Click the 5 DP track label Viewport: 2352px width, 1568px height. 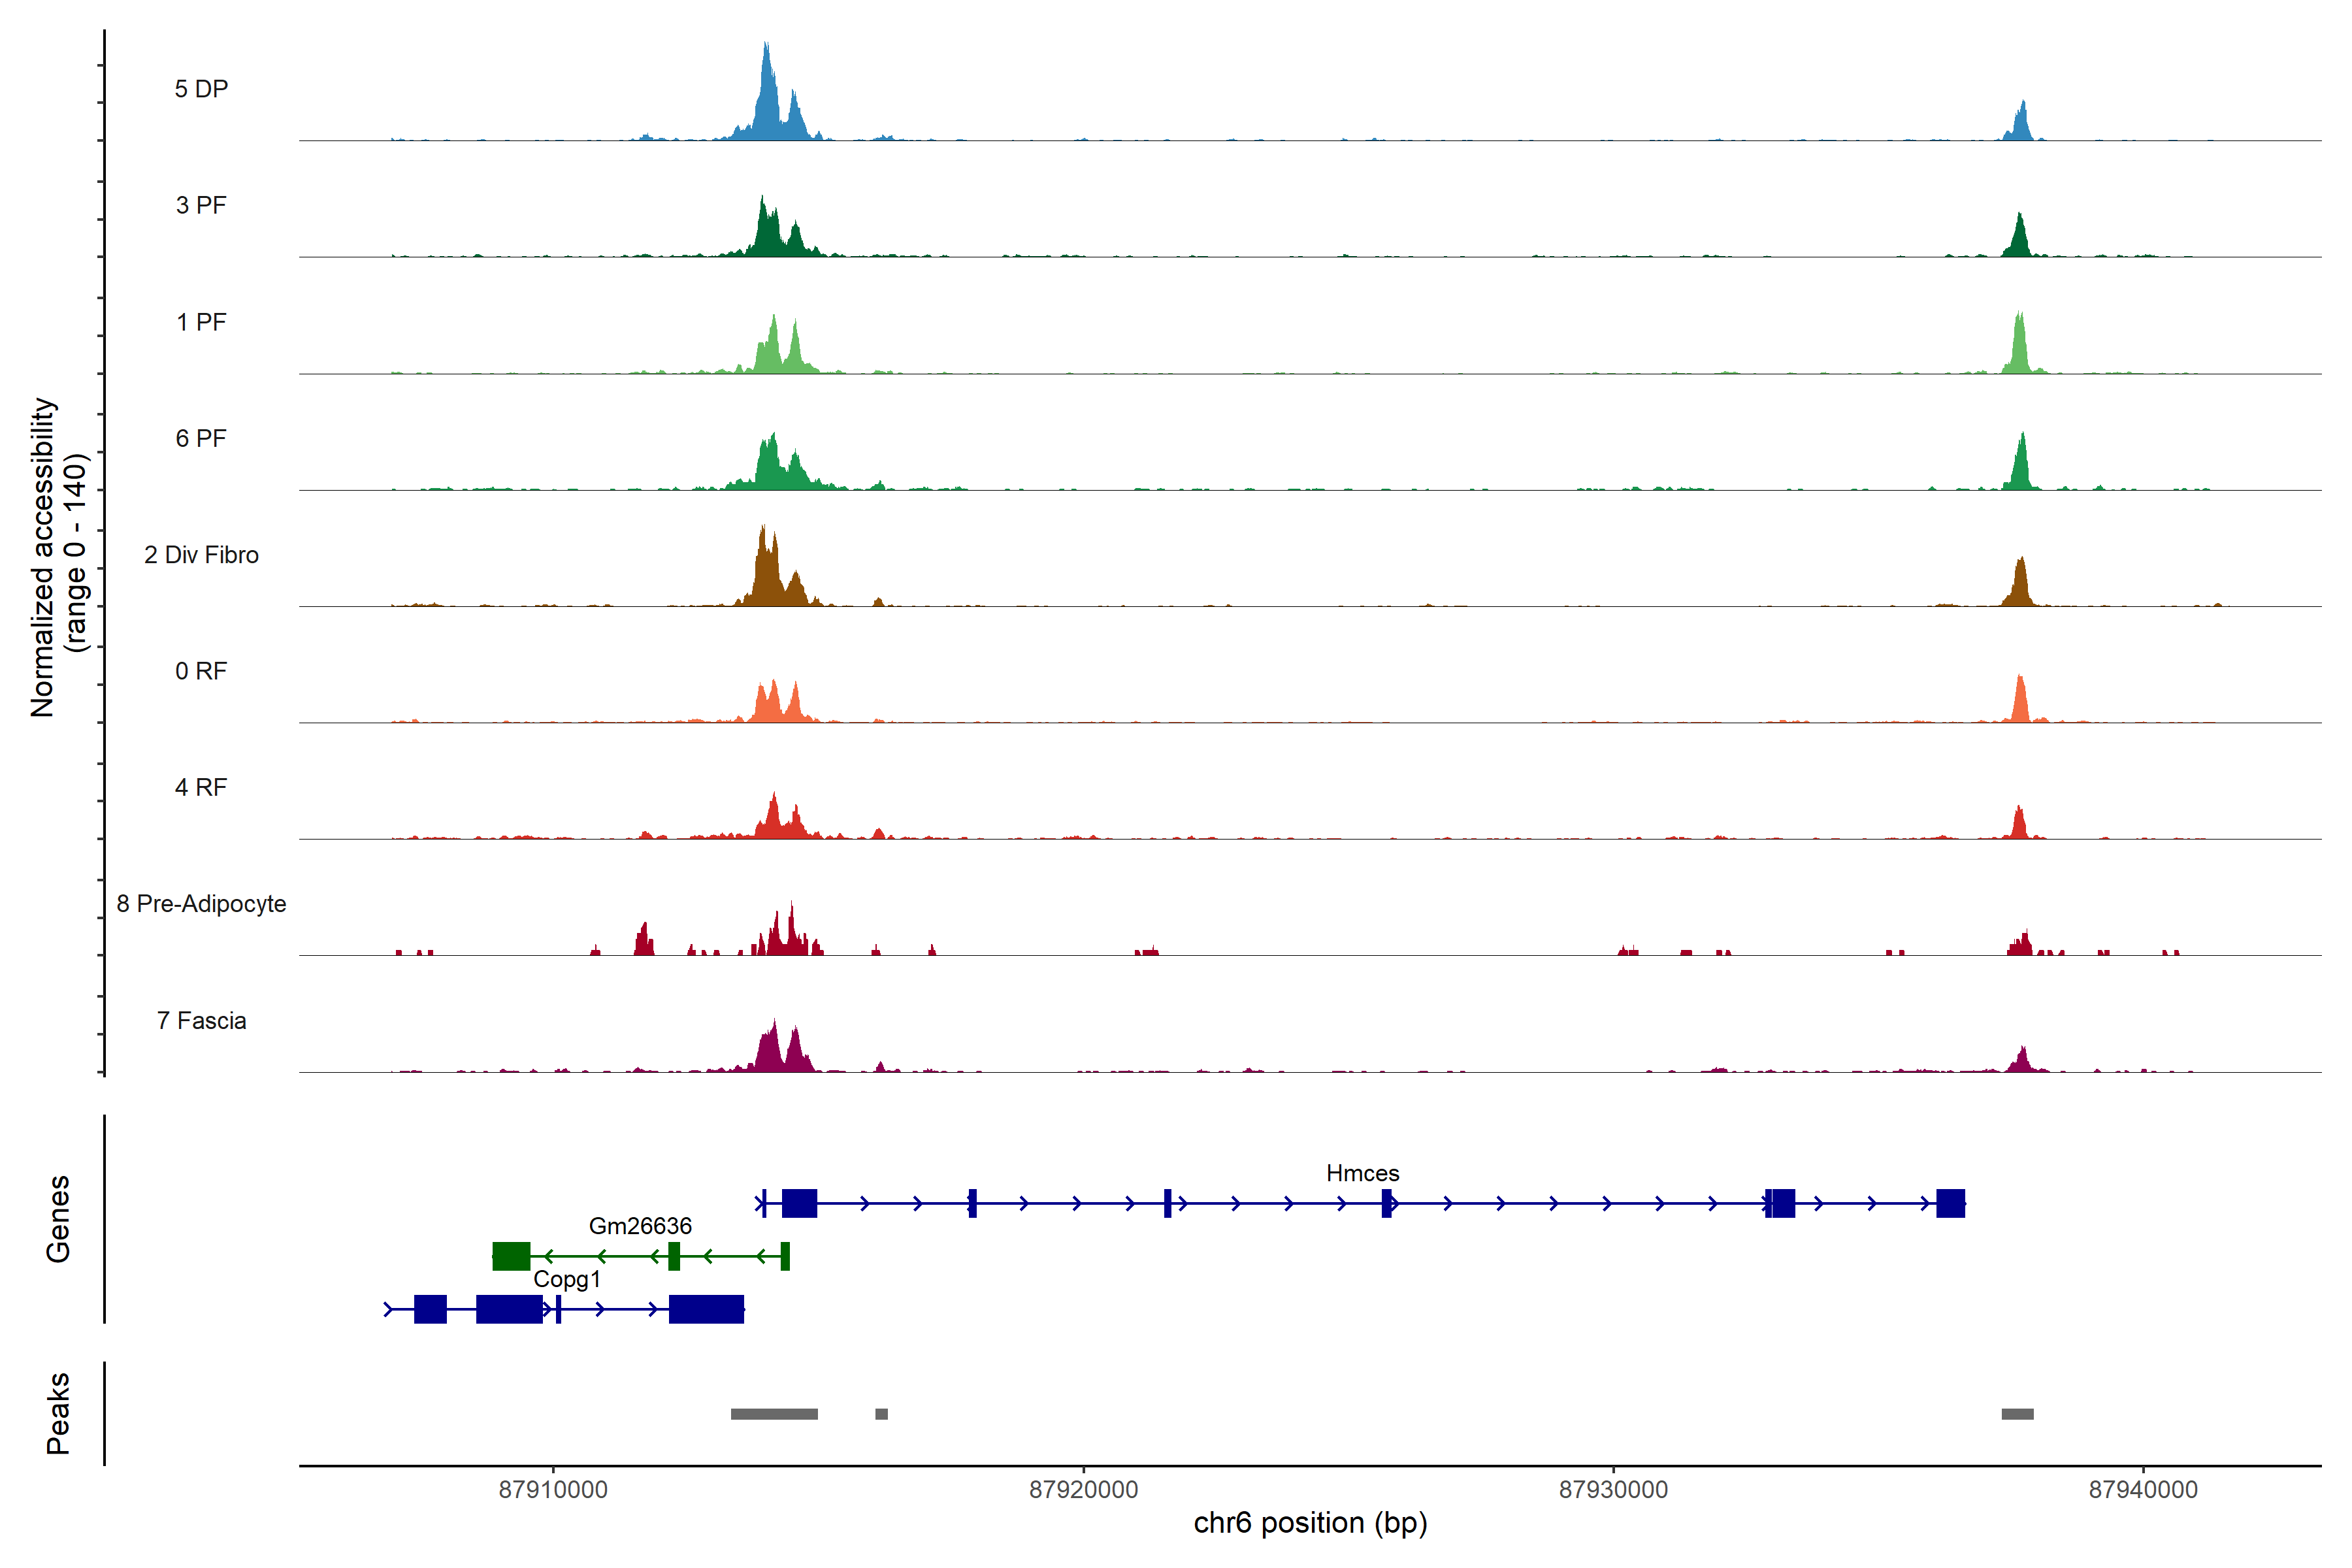pos(201,89)
